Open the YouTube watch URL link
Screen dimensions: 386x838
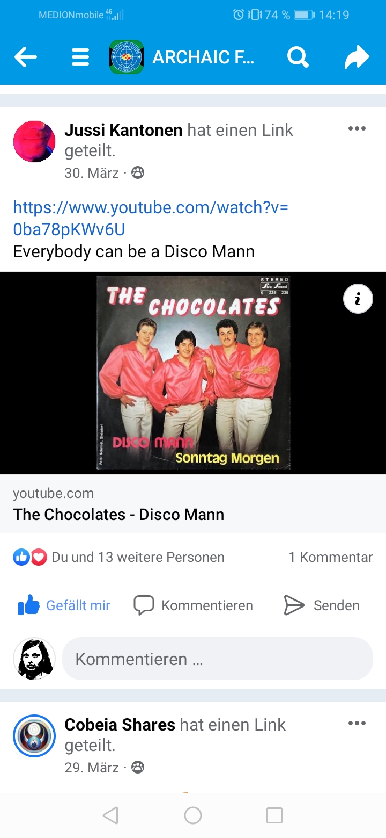[151, 218]
